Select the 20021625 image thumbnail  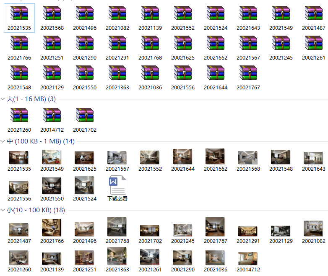coord(84,158)
